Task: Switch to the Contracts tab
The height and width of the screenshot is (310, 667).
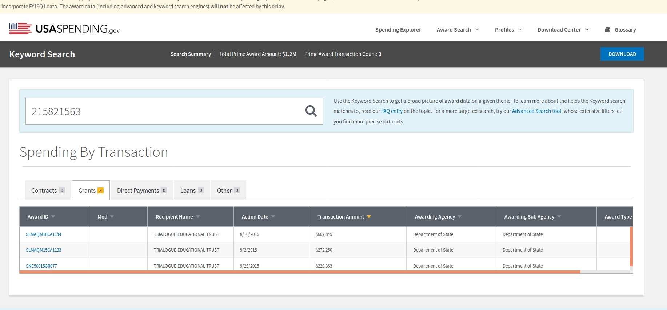Action: tap(48, 191)
